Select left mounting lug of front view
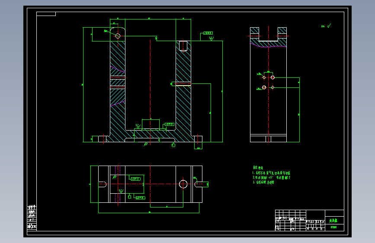375x243 pixels. (103, 139)
